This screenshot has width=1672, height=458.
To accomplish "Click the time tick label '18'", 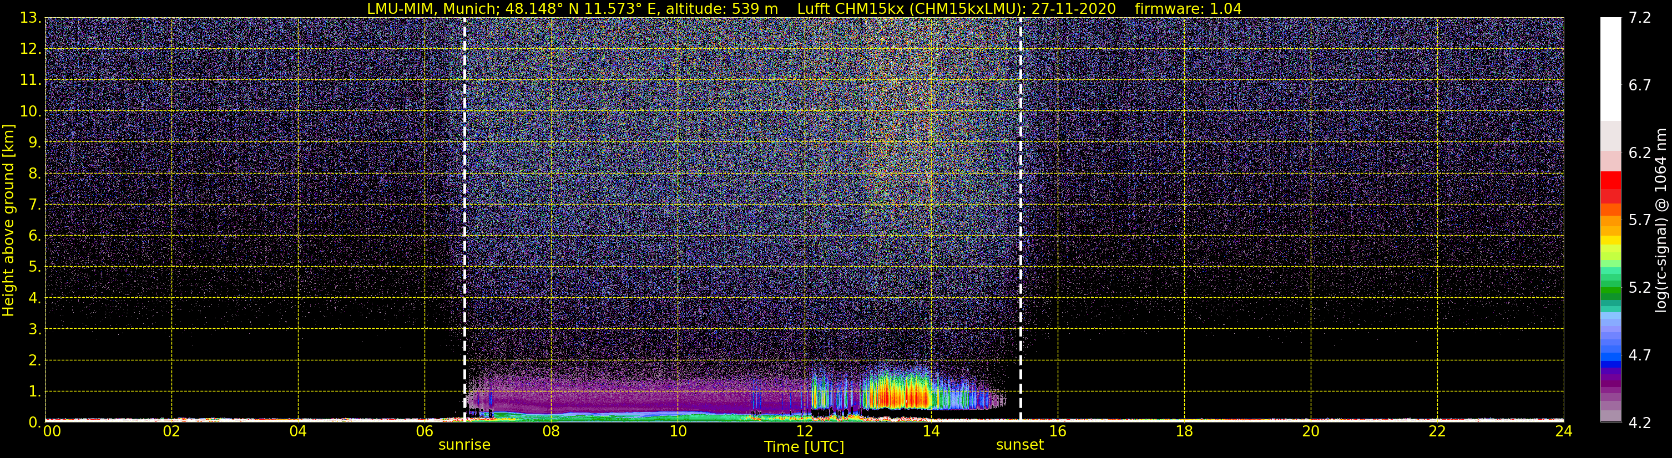I will [x=1184, y=431].
